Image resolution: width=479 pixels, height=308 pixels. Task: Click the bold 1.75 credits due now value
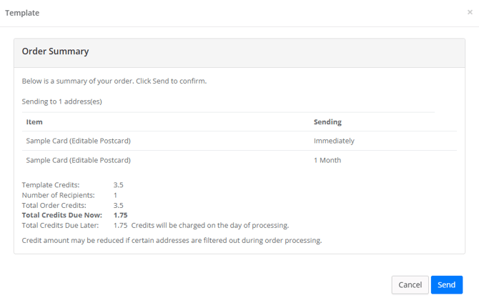(x=120, y=215)
